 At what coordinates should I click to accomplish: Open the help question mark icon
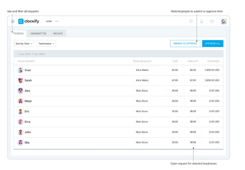(212, 21)
